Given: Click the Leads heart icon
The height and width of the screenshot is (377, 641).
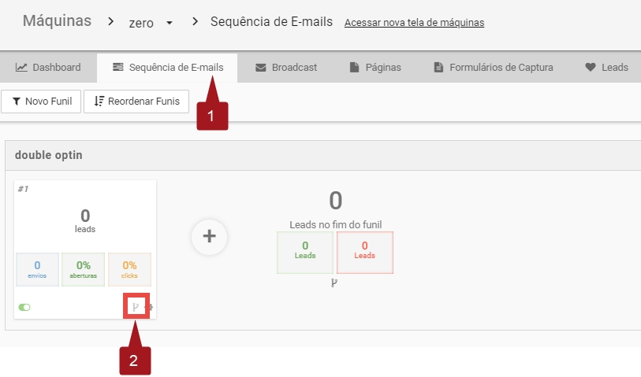Looking at the screenshot, I should click(591, 68).
